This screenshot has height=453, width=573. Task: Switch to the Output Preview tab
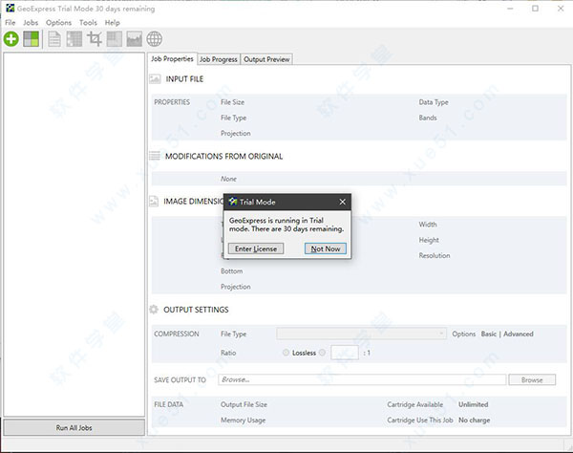[266, 59]
